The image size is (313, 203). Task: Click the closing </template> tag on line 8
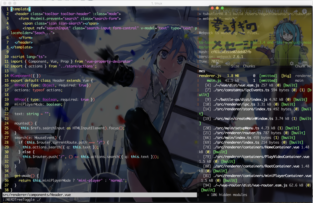click(x=22, y=47)
